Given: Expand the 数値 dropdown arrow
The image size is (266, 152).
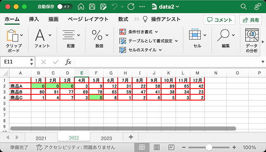Looking at the screenshot, I should coord(107,35).
